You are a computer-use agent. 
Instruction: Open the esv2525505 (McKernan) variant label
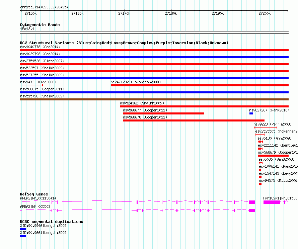277,131
